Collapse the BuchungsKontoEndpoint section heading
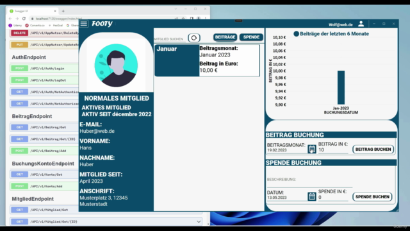410x231 pixels. click(43, 164)
